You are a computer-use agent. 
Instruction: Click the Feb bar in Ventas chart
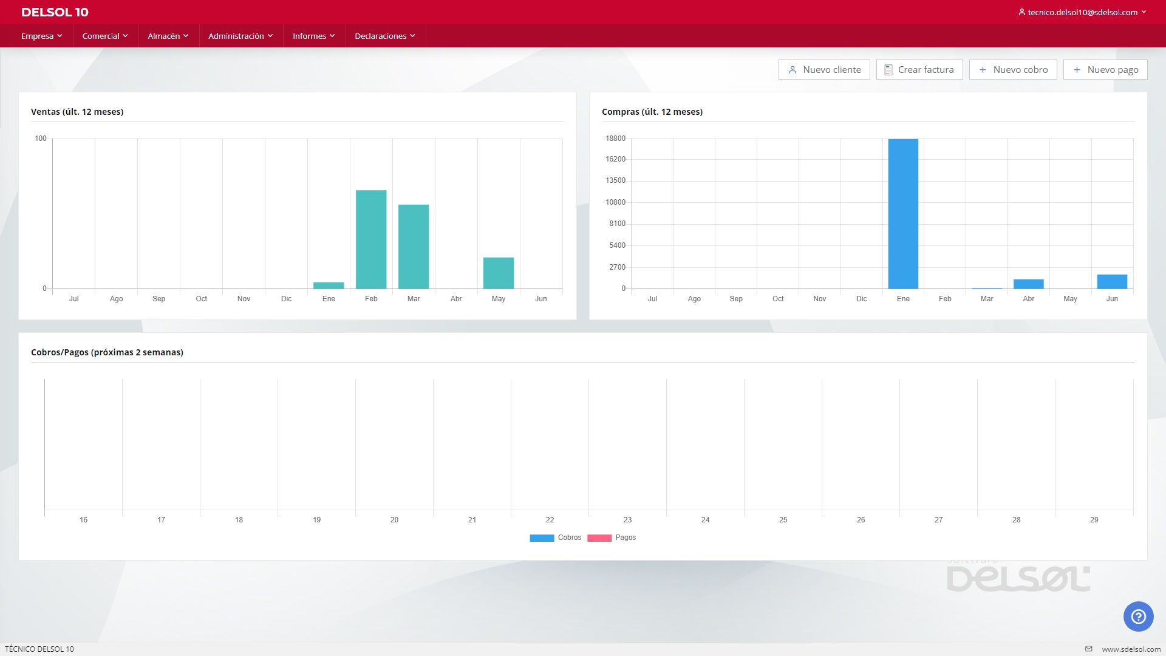371,239
